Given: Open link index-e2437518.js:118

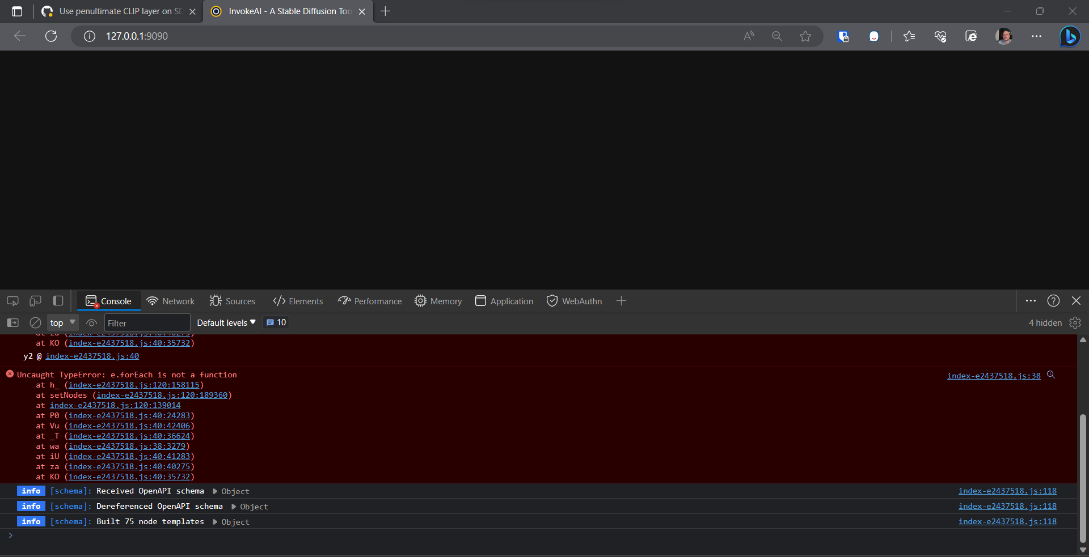Looking at the screenshot, I should tap(1007, 521).
